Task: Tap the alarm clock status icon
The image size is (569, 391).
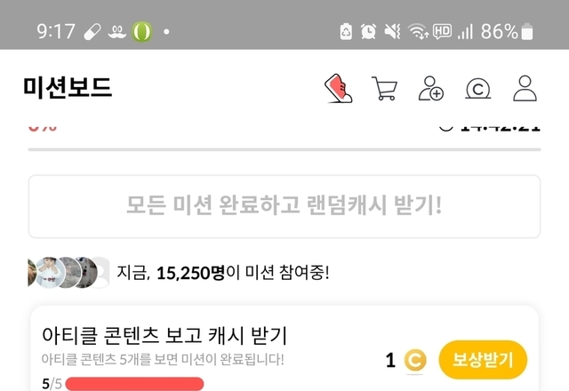Action: pos(368,31)
